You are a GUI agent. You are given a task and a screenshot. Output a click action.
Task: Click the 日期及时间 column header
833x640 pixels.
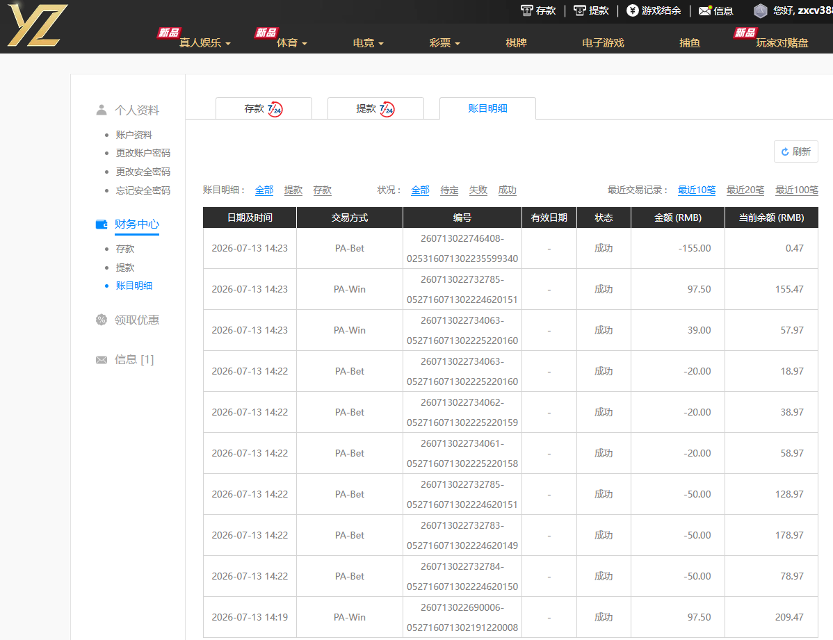pos(250,218)
